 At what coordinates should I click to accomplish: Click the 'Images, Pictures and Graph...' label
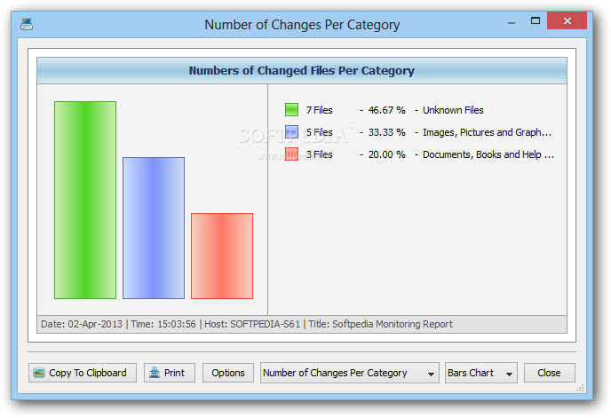(487, 132)
